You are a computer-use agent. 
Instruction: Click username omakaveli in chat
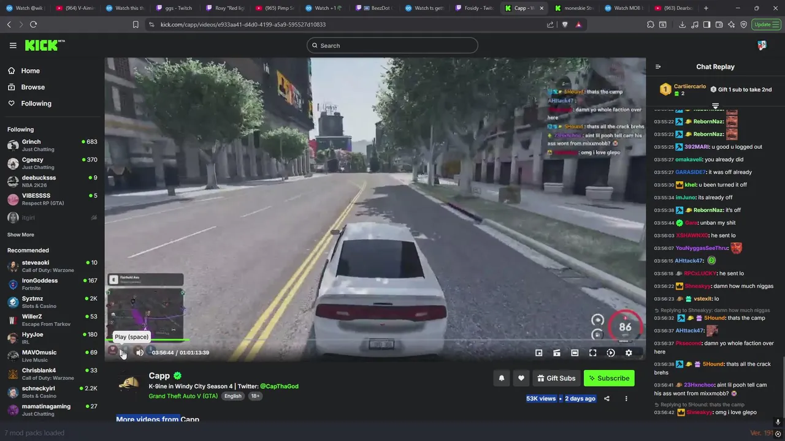(x=689, y=160)
